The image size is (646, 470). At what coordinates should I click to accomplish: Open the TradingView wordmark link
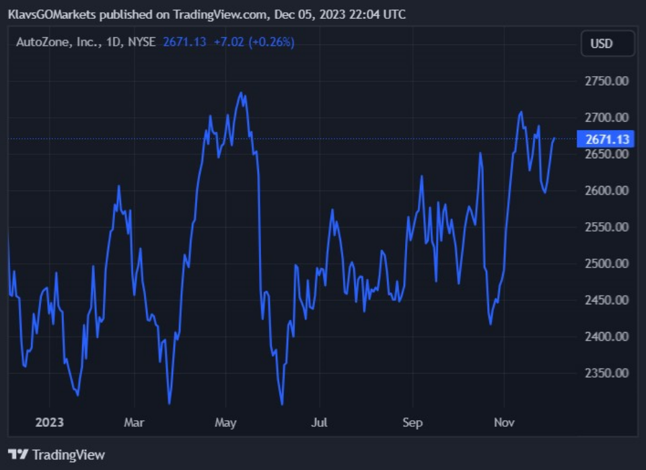click(x=69, y=455)
